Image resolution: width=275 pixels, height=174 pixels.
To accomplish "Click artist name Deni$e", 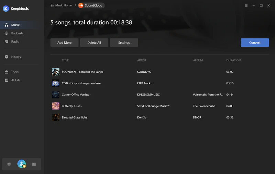I will tap(142, 117).
